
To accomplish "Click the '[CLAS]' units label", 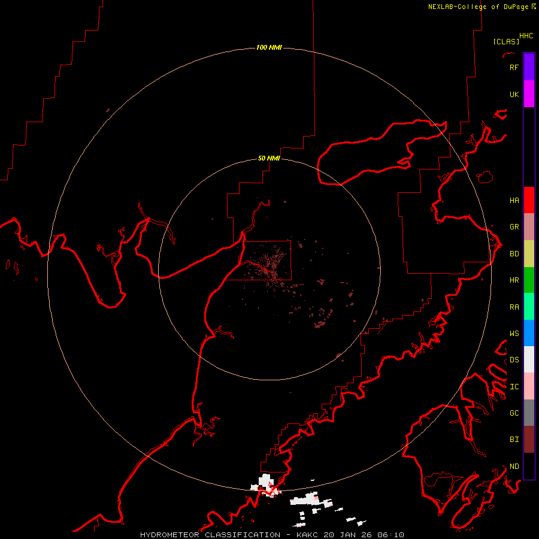I will pyautogui.click(x=506, y=41).
